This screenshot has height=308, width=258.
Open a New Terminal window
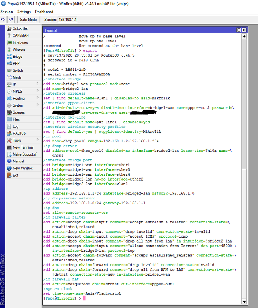coord(23,147)
